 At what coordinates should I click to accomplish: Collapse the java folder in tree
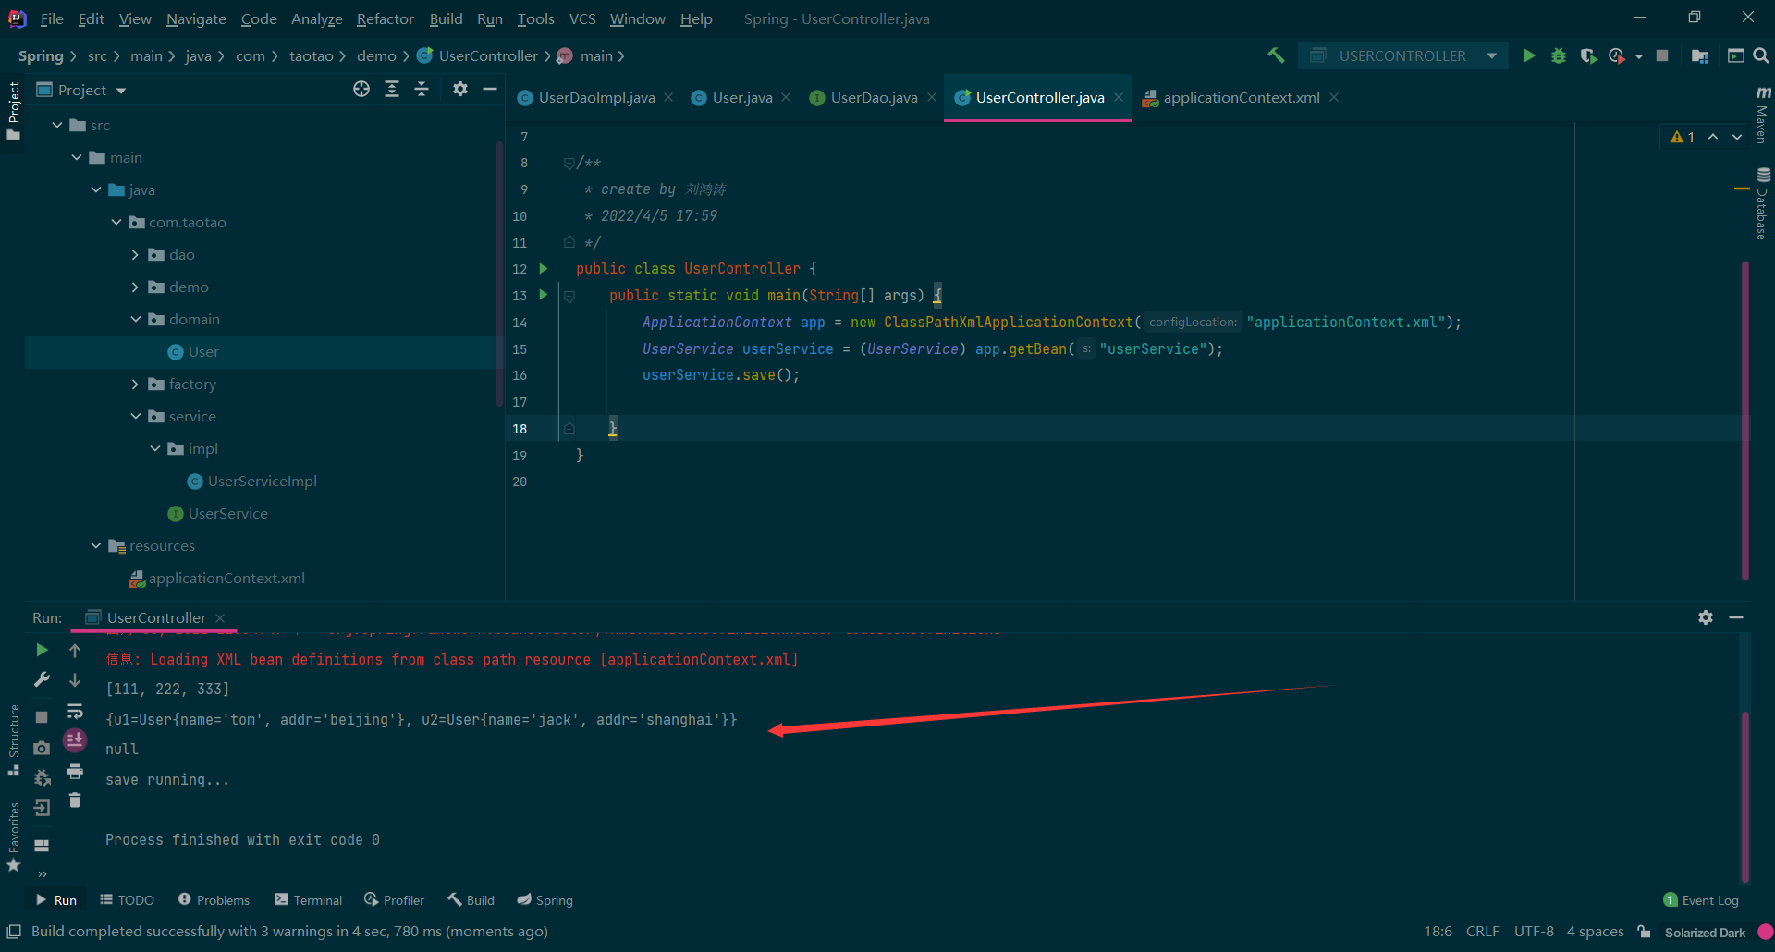(96, 189)
